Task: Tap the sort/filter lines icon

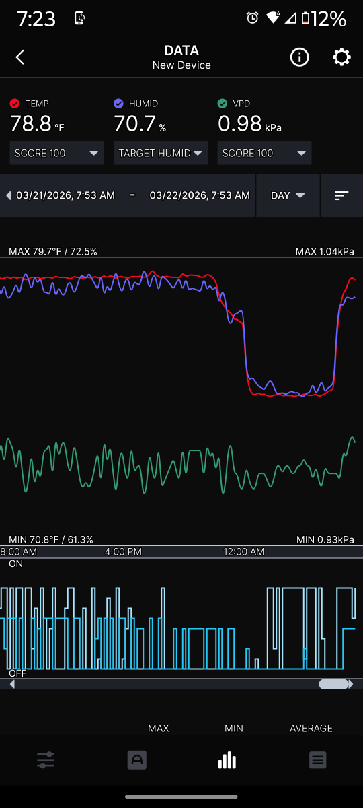Action: 341,195
